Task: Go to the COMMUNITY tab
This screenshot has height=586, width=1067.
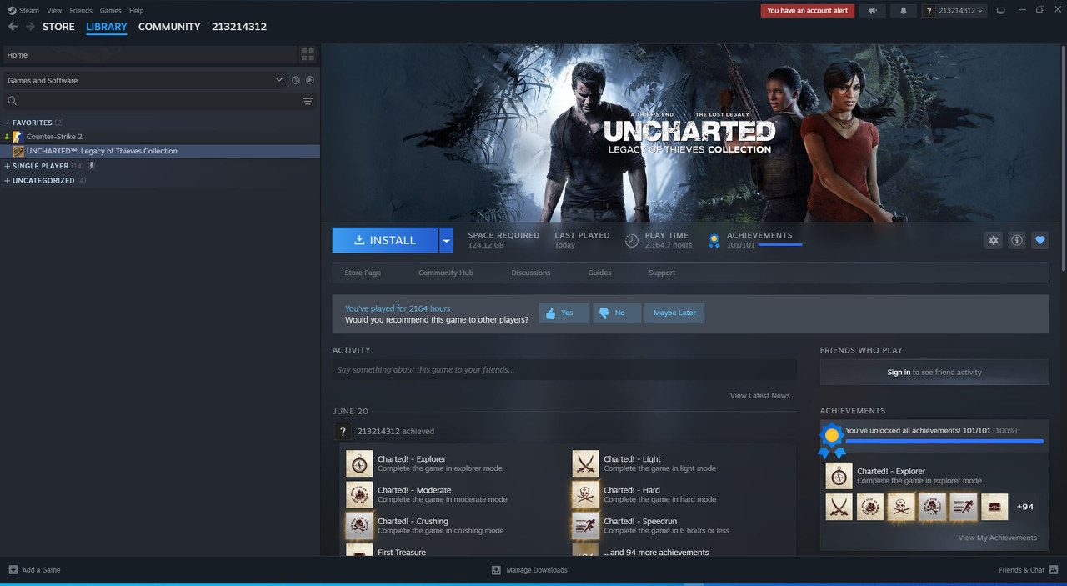Action: [169, 27]
